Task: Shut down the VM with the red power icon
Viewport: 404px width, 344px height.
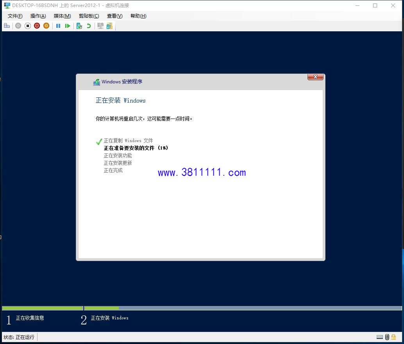Action: [37, 26]
